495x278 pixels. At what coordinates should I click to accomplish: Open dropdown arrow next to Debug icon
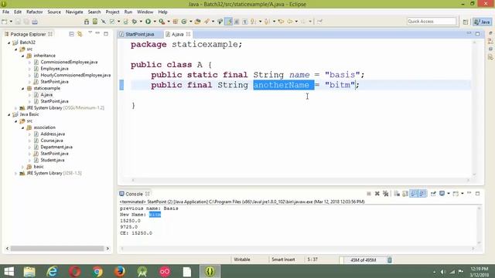pyautogui.click(x=141, y=22)
